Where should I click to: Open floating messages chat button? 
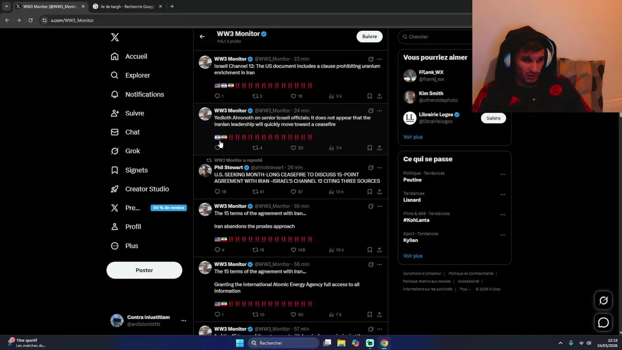pos(604,322)
